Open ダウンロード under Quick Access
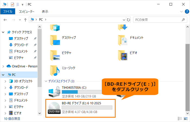190x122 pixels. coord(18,45)
